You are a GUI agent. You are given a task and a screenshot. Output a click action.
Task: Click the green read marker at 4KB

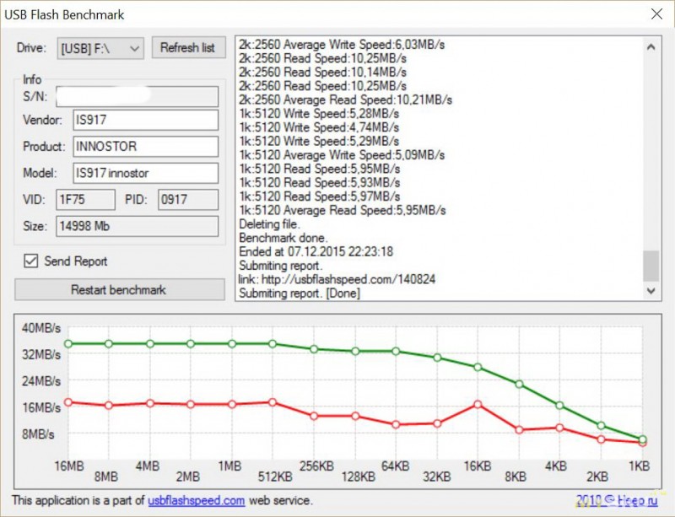[559, 406]
